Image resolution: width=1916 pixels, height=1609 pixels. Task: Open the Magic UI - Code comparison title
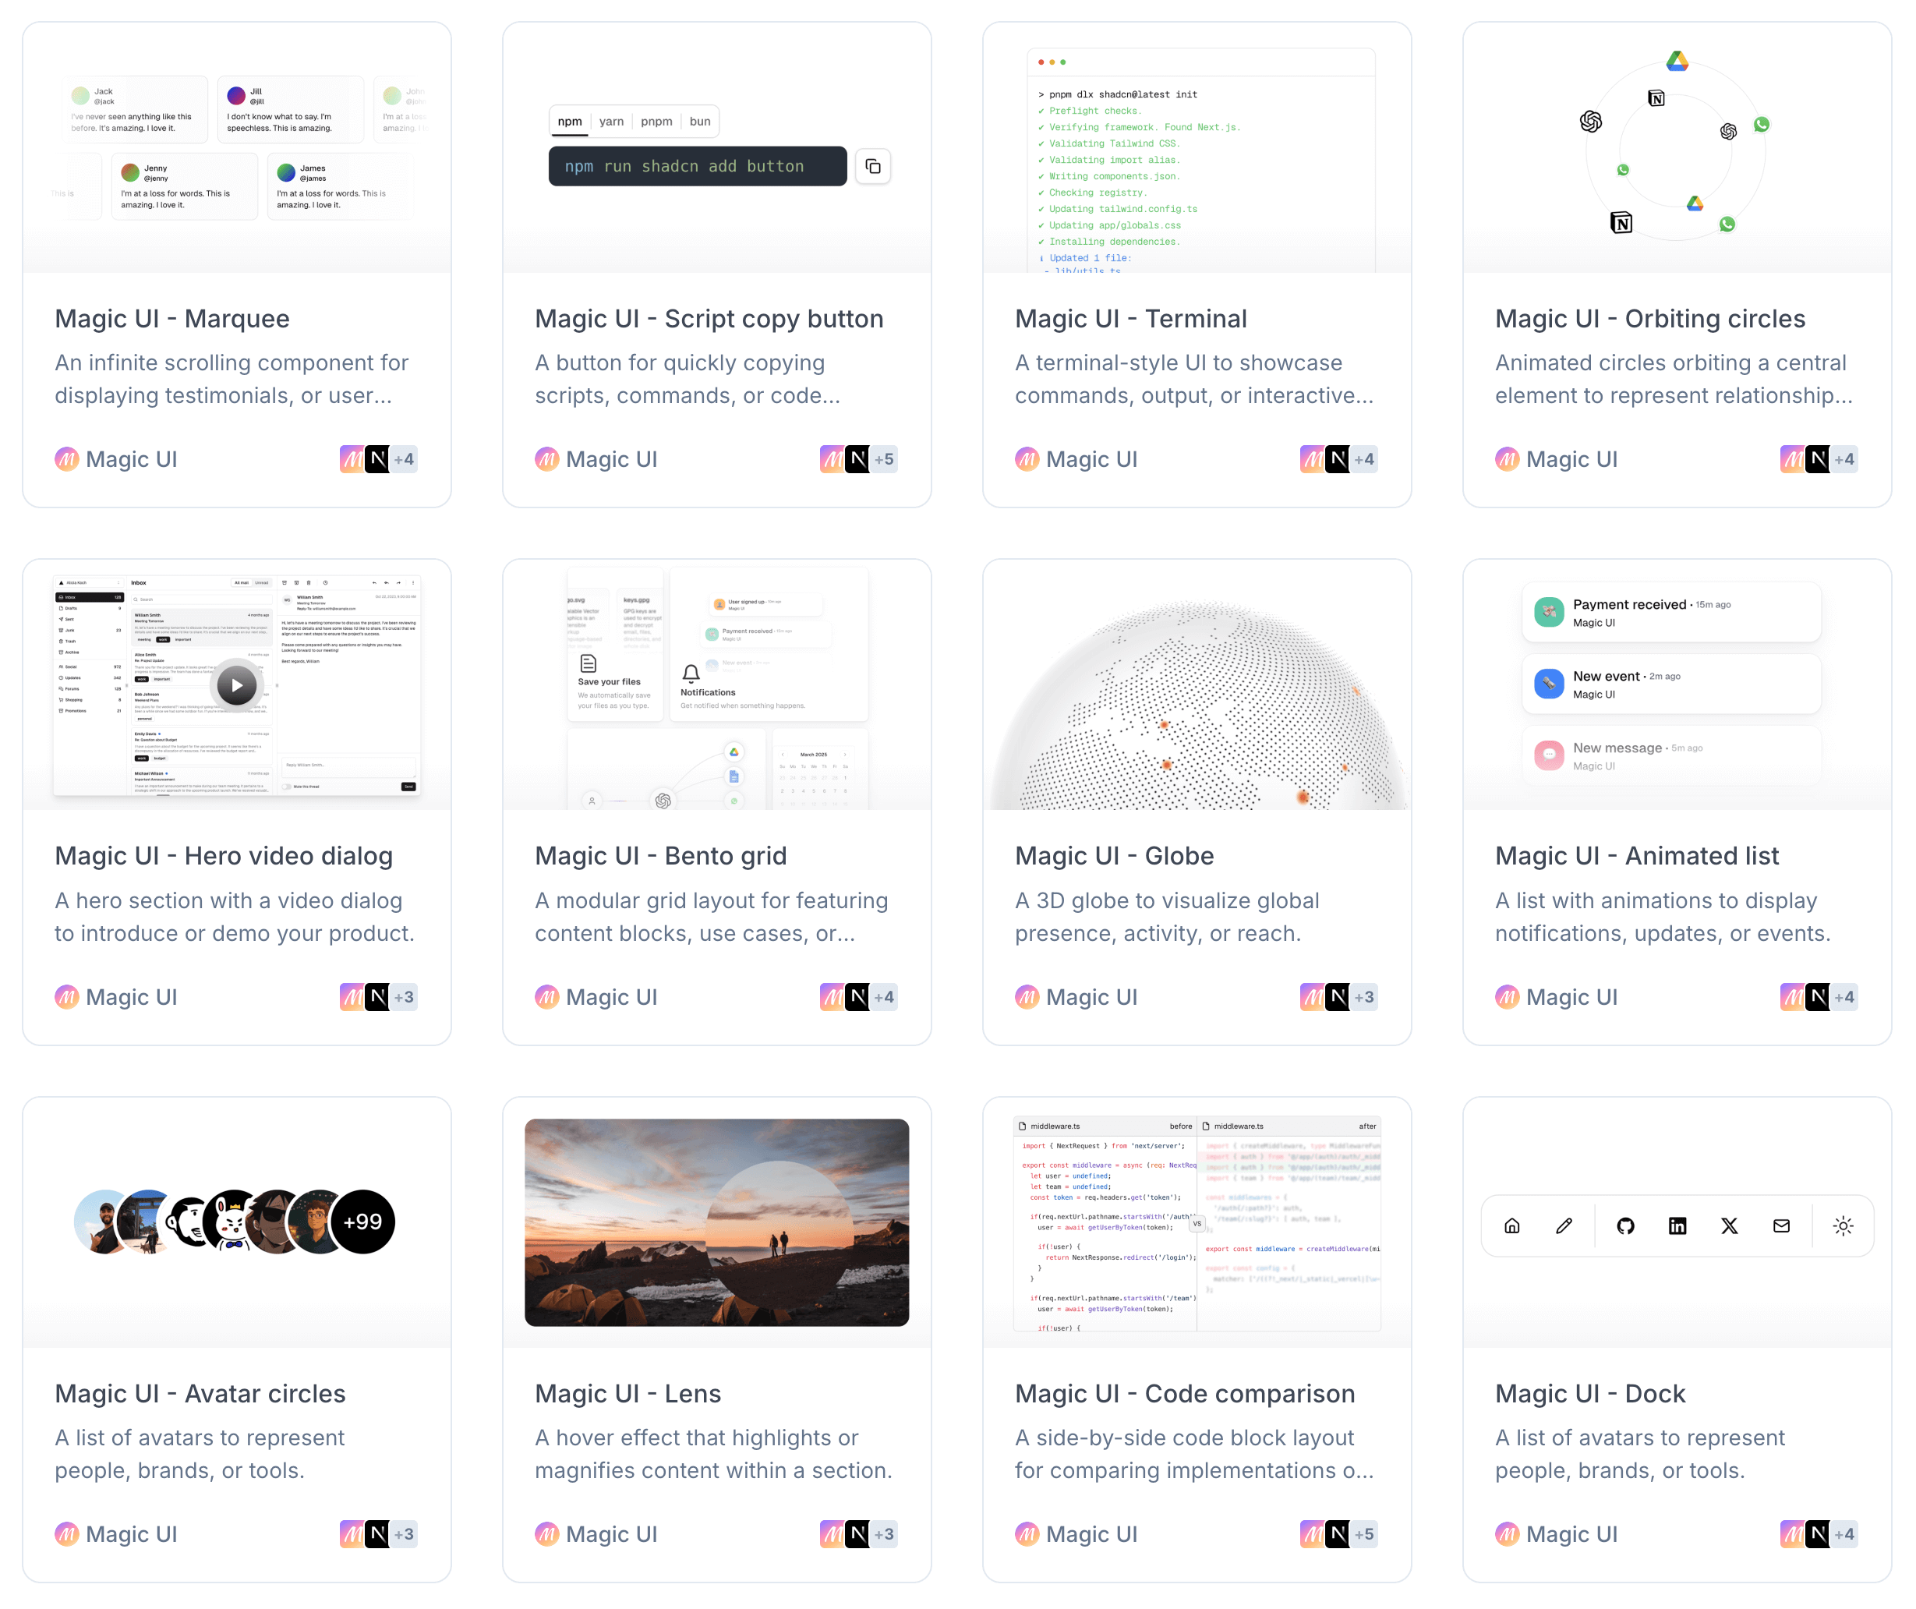click(1184, 1394)
